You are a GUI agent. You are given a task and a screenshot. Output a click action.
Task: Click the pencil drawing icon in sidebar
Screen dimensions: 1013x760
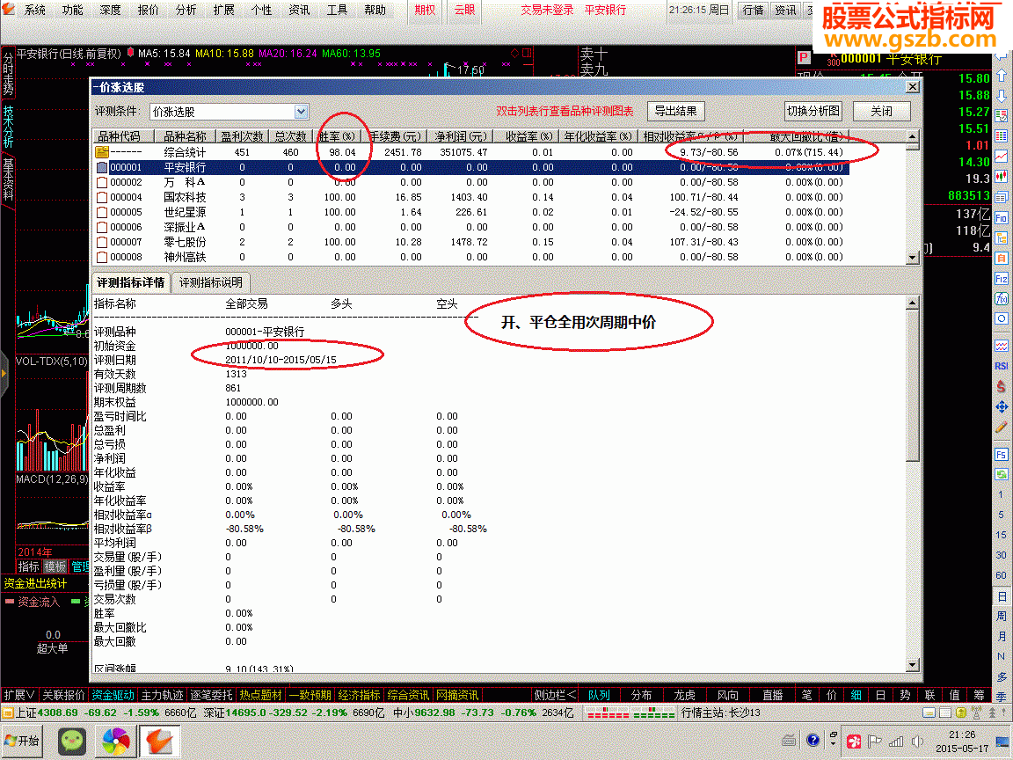[1002, 427]
